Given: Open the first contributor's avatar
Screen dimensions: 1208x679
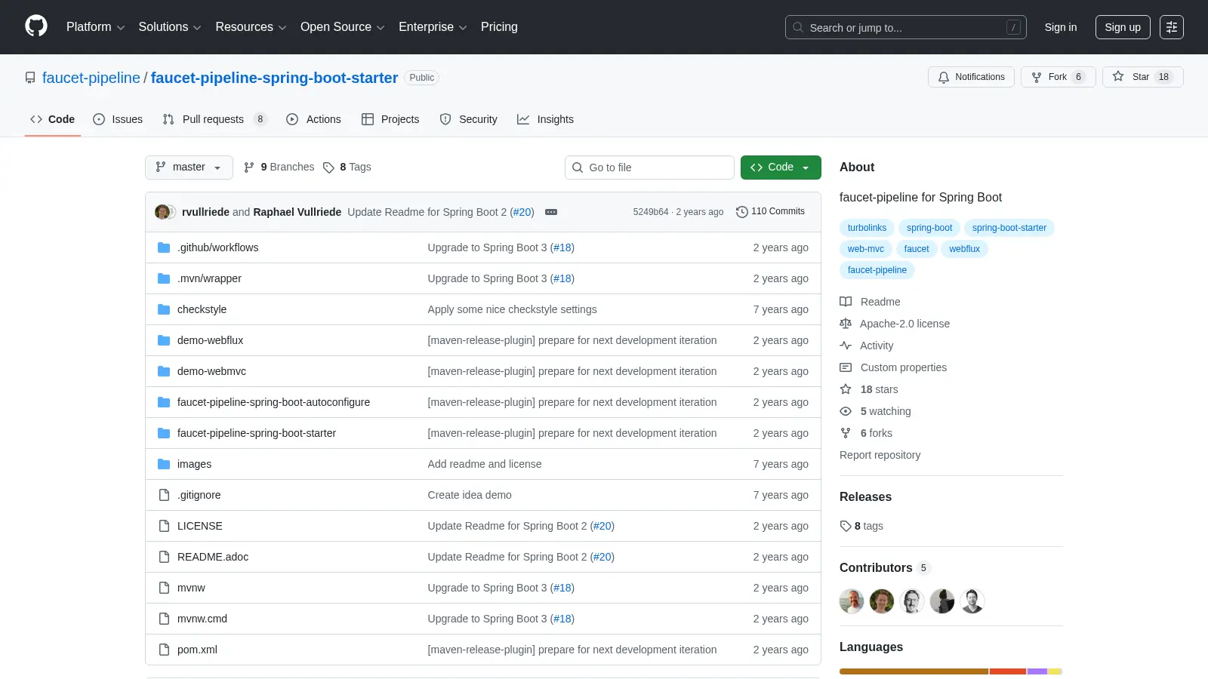Looking at the screenshot, I should [x=852, y=601].
